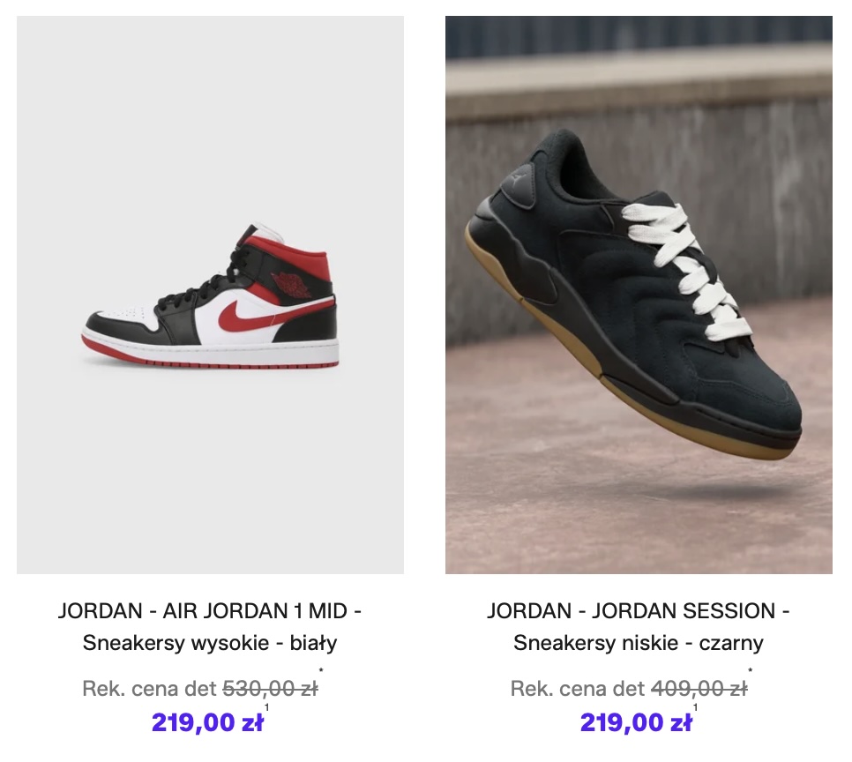Click 'Rek. cena det' label under Jordan Session
The height and width of the screenshot is (762, 852).
[x=578, y=689]
